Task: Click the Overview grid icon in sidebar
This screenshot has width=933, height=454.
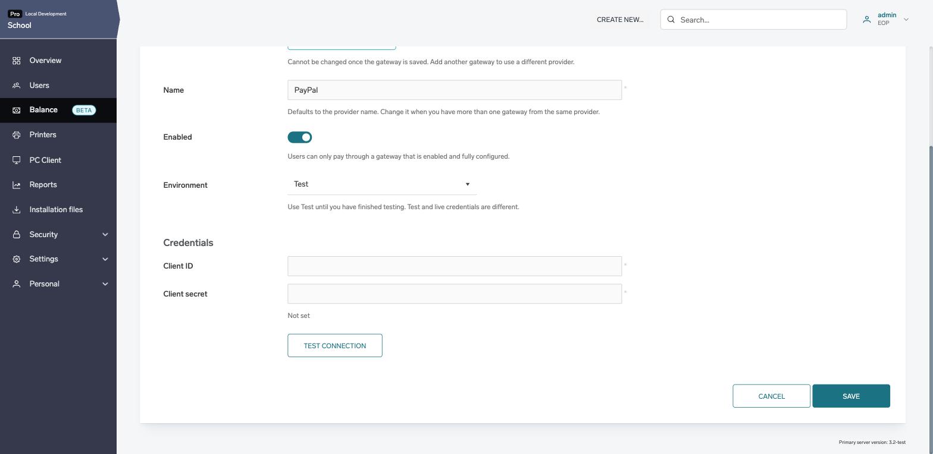Action: [x=17, y=61]
